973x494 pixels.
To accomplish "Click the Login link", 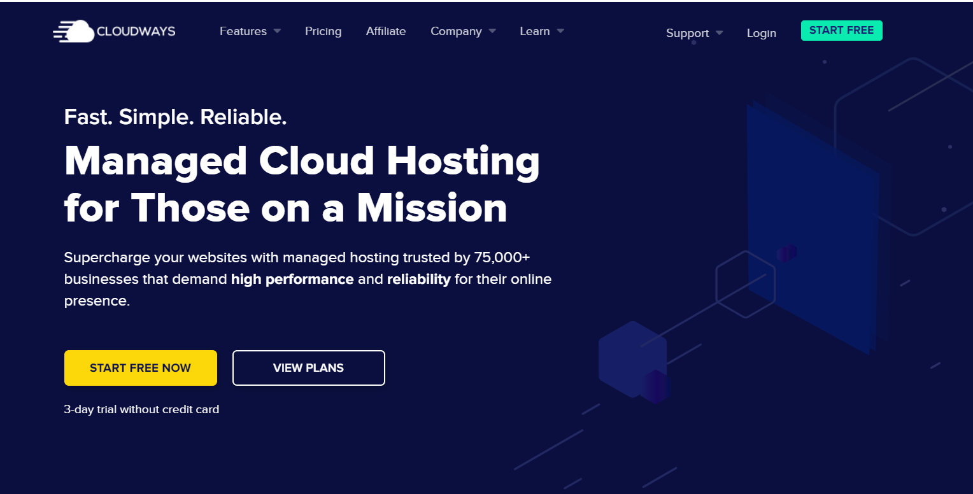I will (762, 33).
